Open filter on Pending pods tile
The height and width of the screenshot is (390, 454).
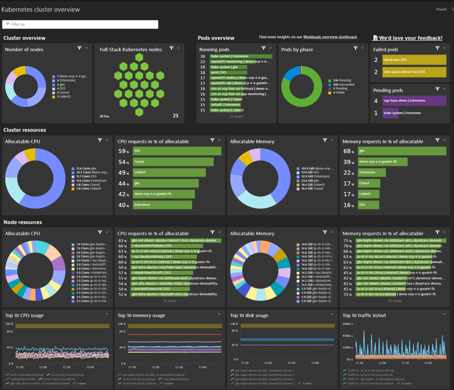(x=437, y=89)
